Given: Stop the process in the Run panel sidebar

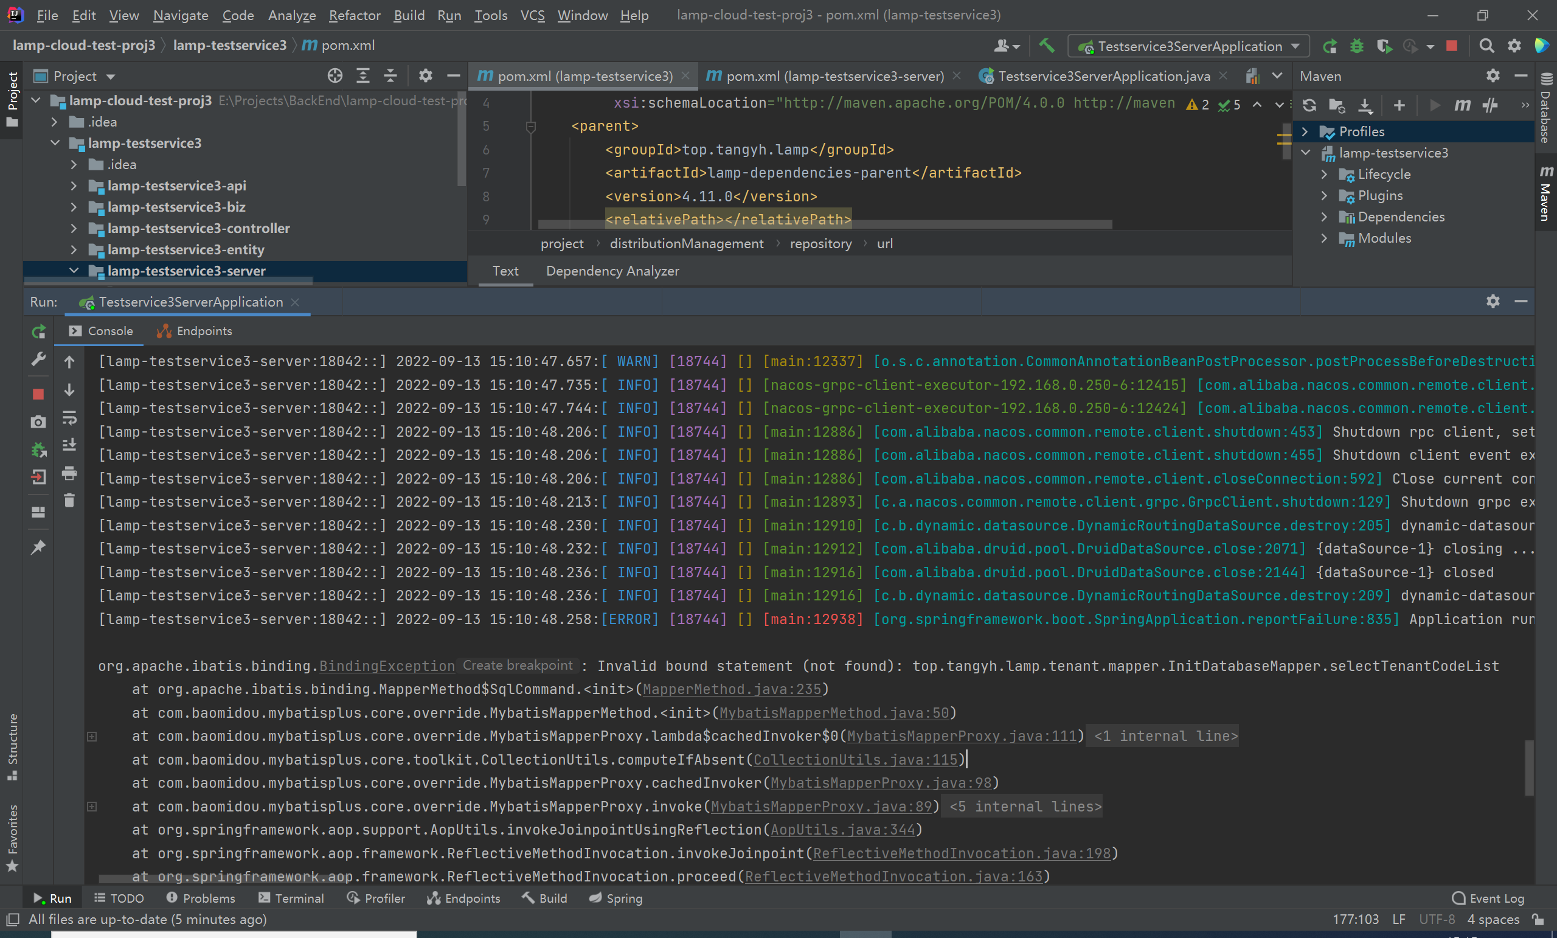Looking at the screenshot, I should click(38, 394).
